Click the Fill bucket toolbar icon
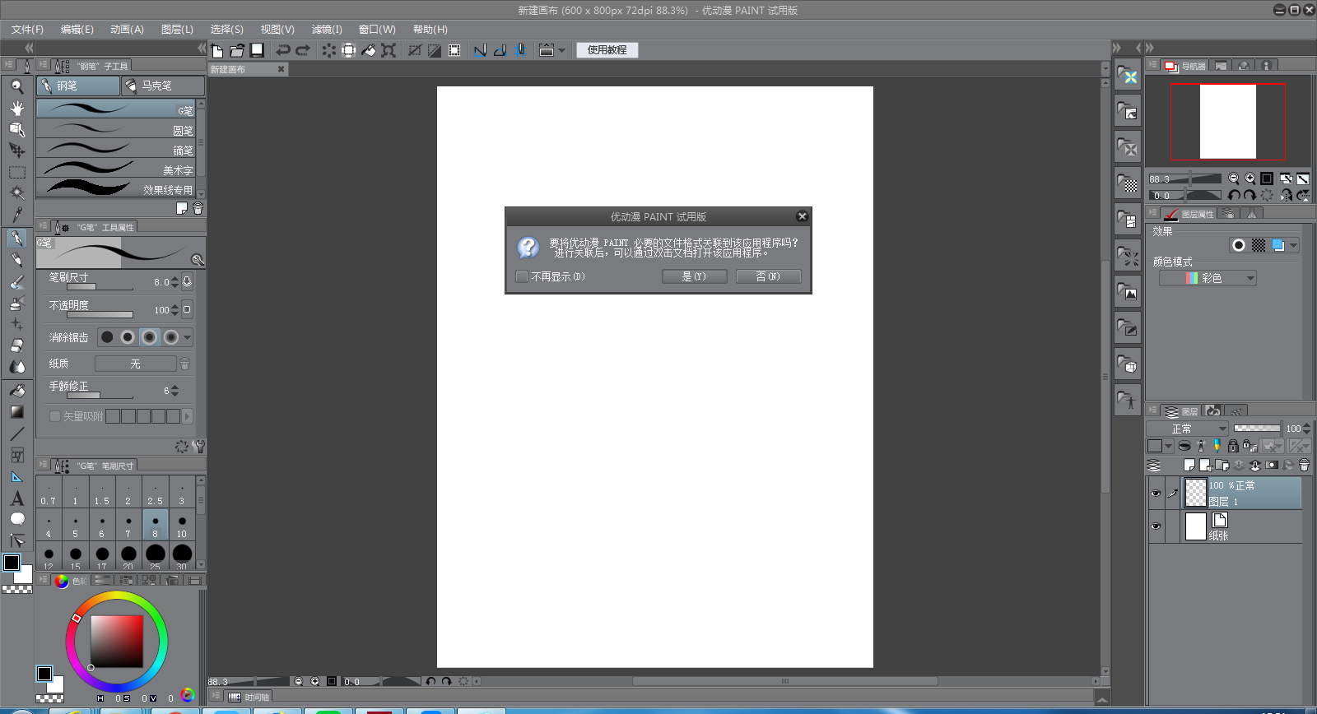The height and width of the screenshot is (714, 1317). click(x=369, y=50)
